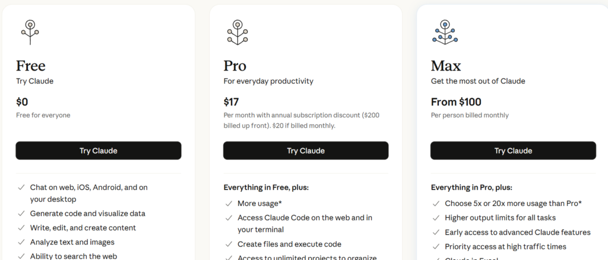The width and height of the screenshot is (608, 260).
Task: Click checkmark beside Early access to advanced features
Action: [x=436, y=232]
